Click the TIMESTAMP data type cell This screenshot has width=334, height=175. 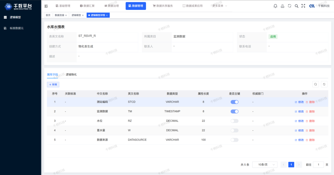pos(172,111)
